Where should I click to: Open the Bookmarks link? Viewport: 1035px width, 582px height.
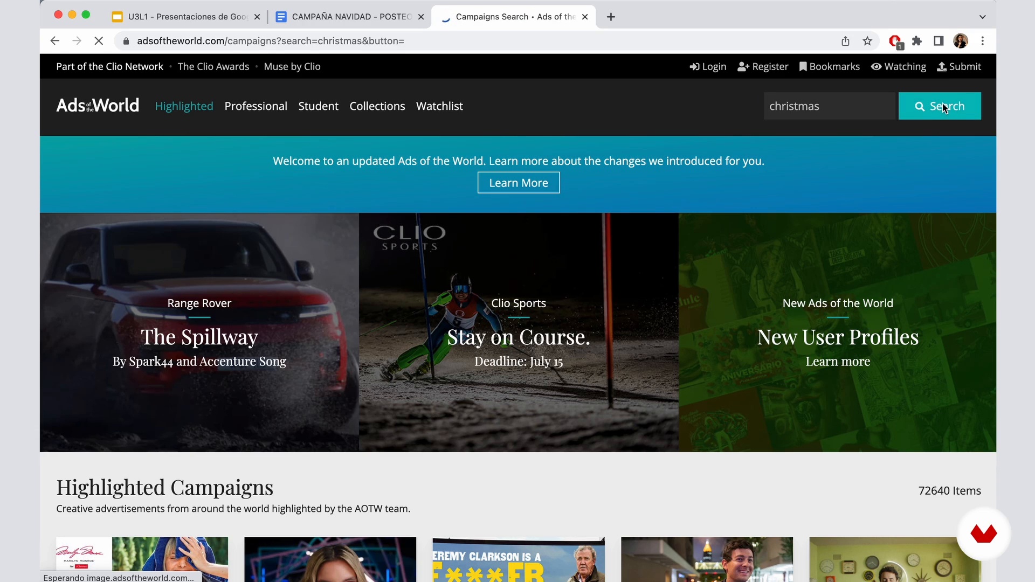point(829,67)
